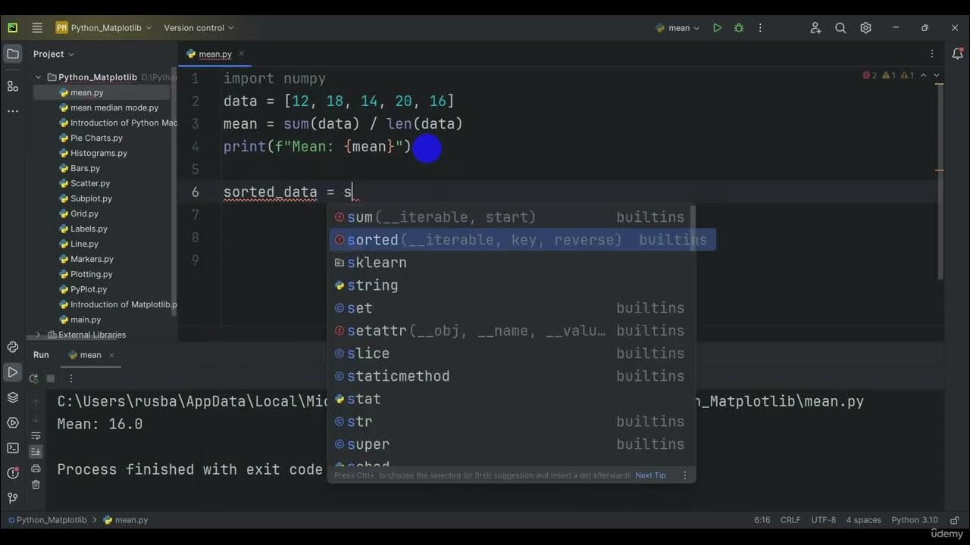Clear all run console output
The image size is (970, 545).
(x=36, y=484)
